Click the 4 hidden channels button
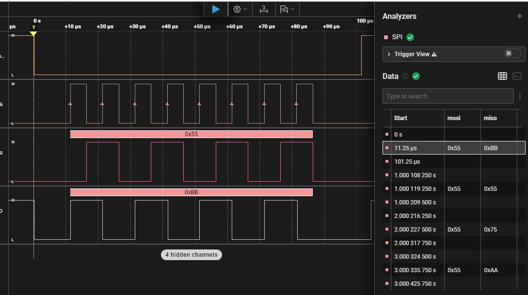 coord(192,255)
